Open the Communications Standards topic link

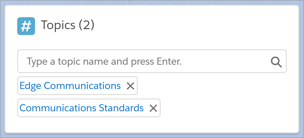[82, 108]
